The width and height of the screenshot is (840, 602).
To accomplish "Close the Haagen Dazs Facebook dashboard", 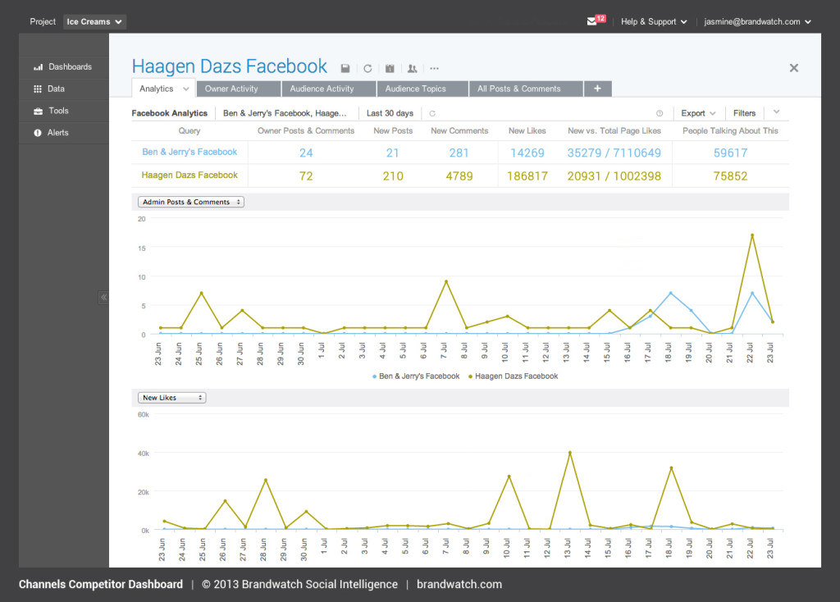I will coord(794,68).
